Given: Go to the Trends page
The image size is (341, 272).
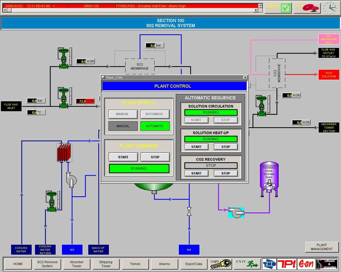Looking at the screenshot, I should (x=135, y=264).
